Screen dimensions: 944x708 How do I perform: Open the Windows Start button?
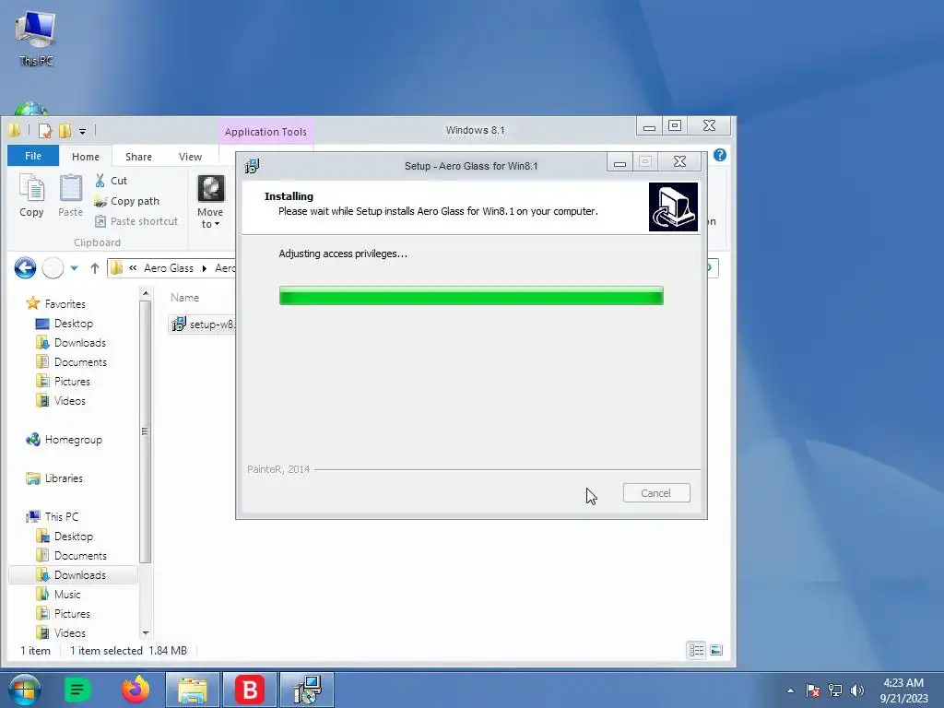pos(24,690)
